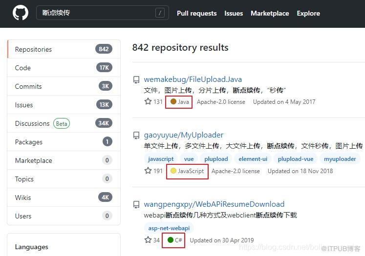Click 'Updated on 18 Nov 2018' text
The image size is (365, 256).
[x=300, y=171]
